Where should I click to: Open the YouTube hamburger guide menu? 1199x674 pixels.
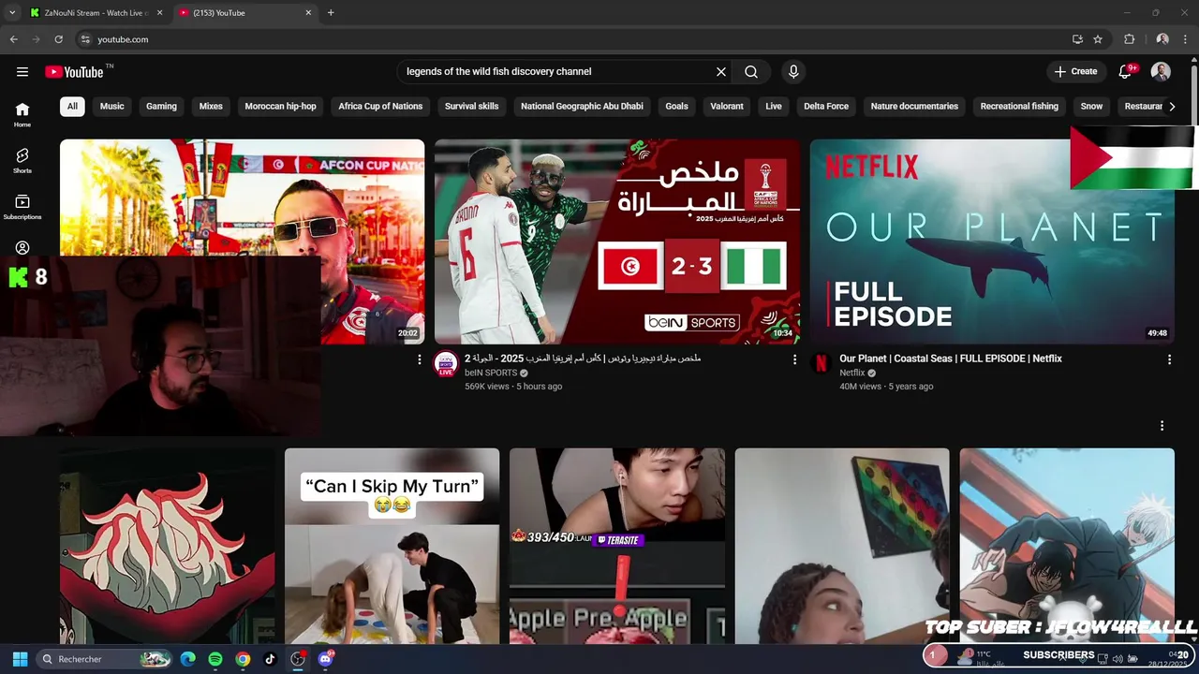coord(22,71)
